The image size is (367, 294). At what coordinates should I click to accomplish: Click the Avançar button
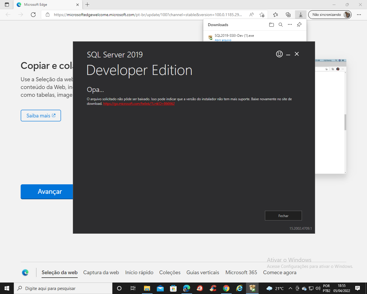[x=47, y=192]
